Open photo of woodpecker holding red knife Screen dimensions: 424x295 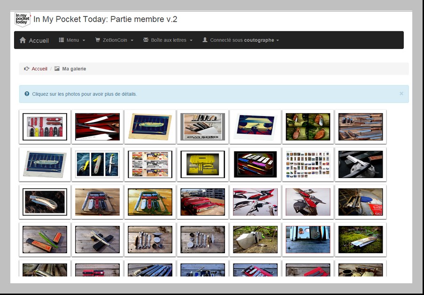coord(308,202)
